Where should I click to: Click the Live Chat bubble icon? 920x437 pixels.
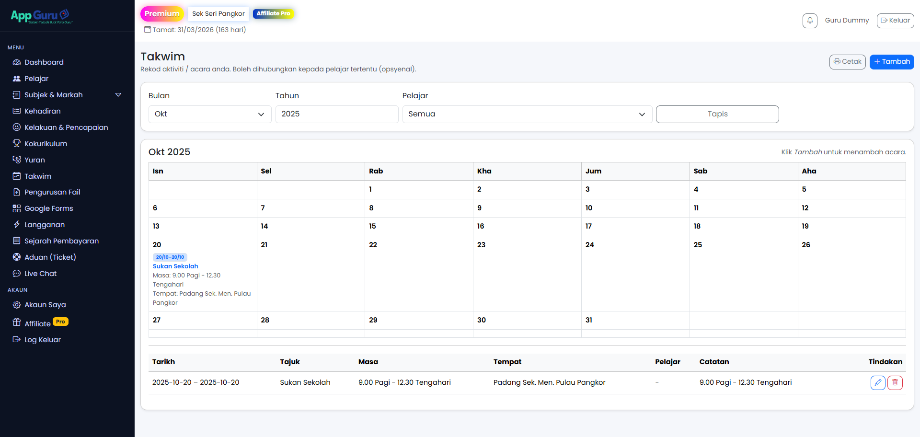[x=17, y=274]
